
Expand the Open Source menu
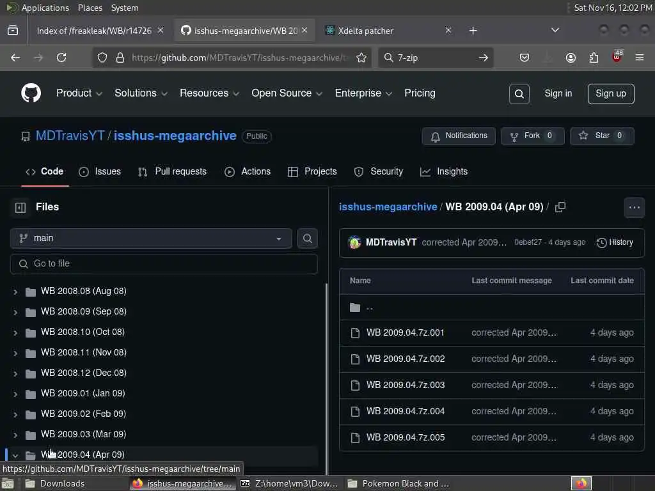(x=287, y=93)
